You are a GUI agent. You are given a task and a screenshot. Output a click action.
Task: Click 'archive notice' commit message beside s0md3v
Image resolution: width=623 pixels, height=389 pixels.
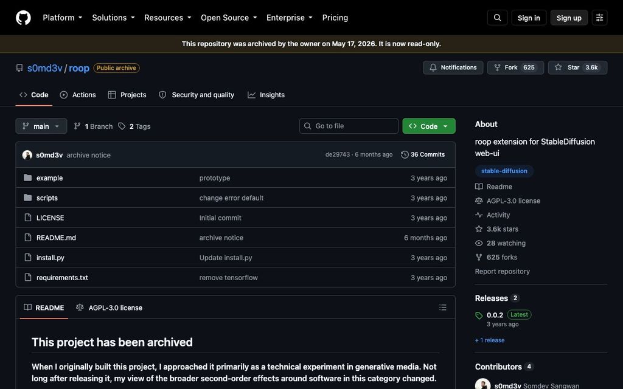89,155
